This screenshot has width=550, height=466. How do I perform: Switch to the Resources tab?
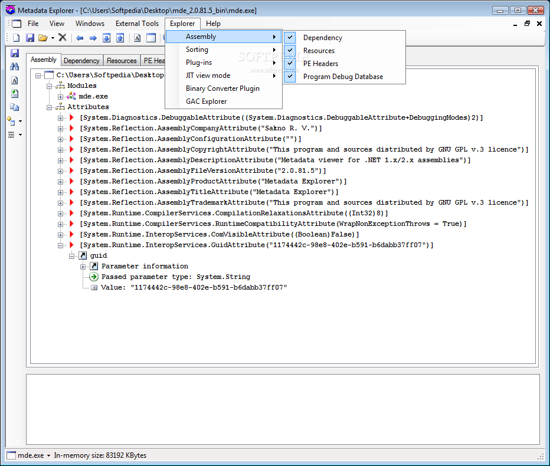(x=122, y=61)
